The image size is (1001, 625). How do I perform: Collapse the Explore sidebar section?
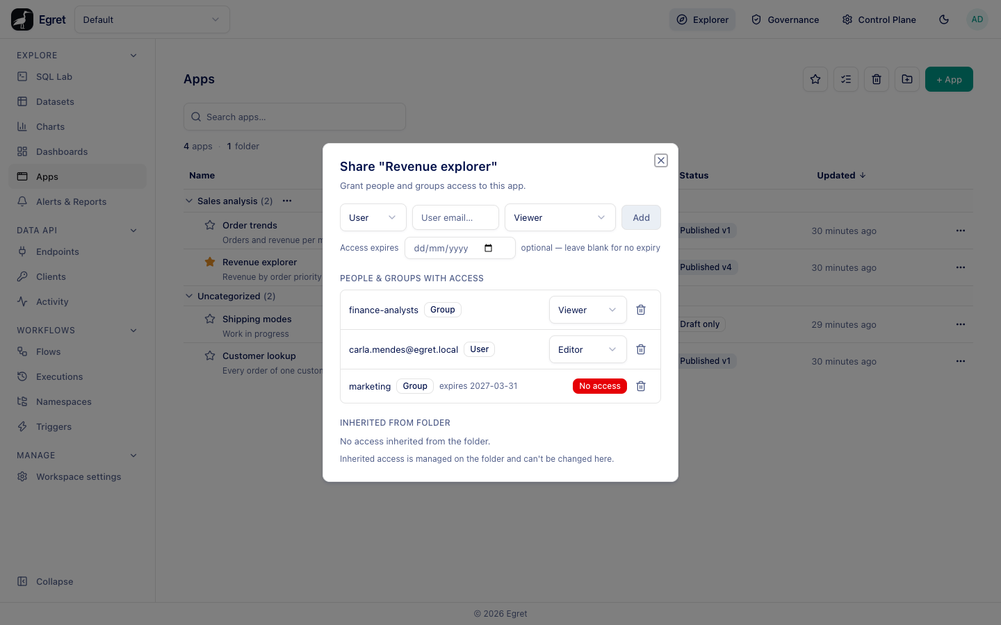(133, 56)
